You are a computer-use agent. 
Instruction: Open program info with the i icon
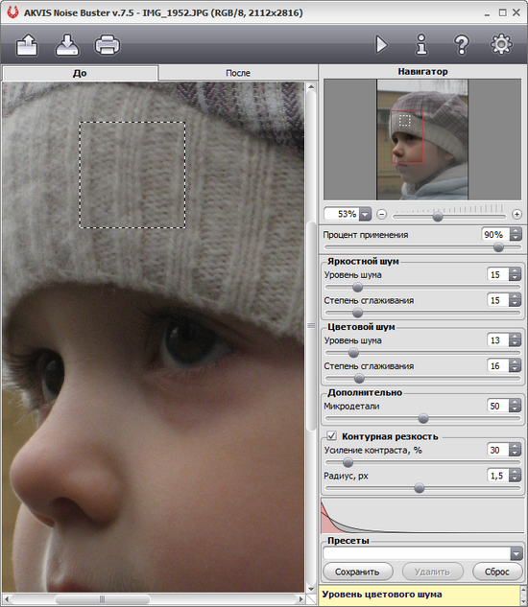click(x=421, y=44)
